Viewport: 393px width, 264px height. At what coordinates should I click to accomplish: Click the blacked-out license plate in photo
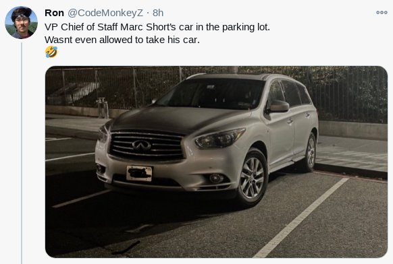139,173
